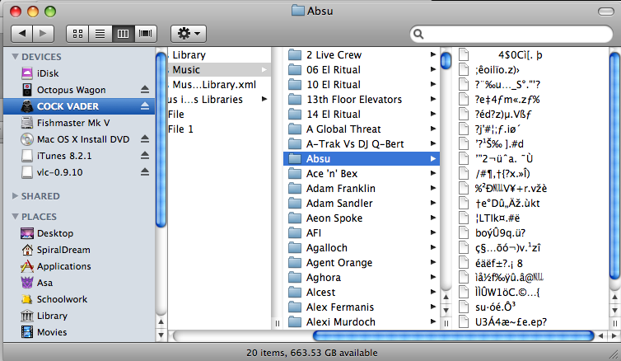The height and width of the screenshot is (361, 621).
Task: Open Desktop from sidebar Places
Action: click(x=78, y=233)
